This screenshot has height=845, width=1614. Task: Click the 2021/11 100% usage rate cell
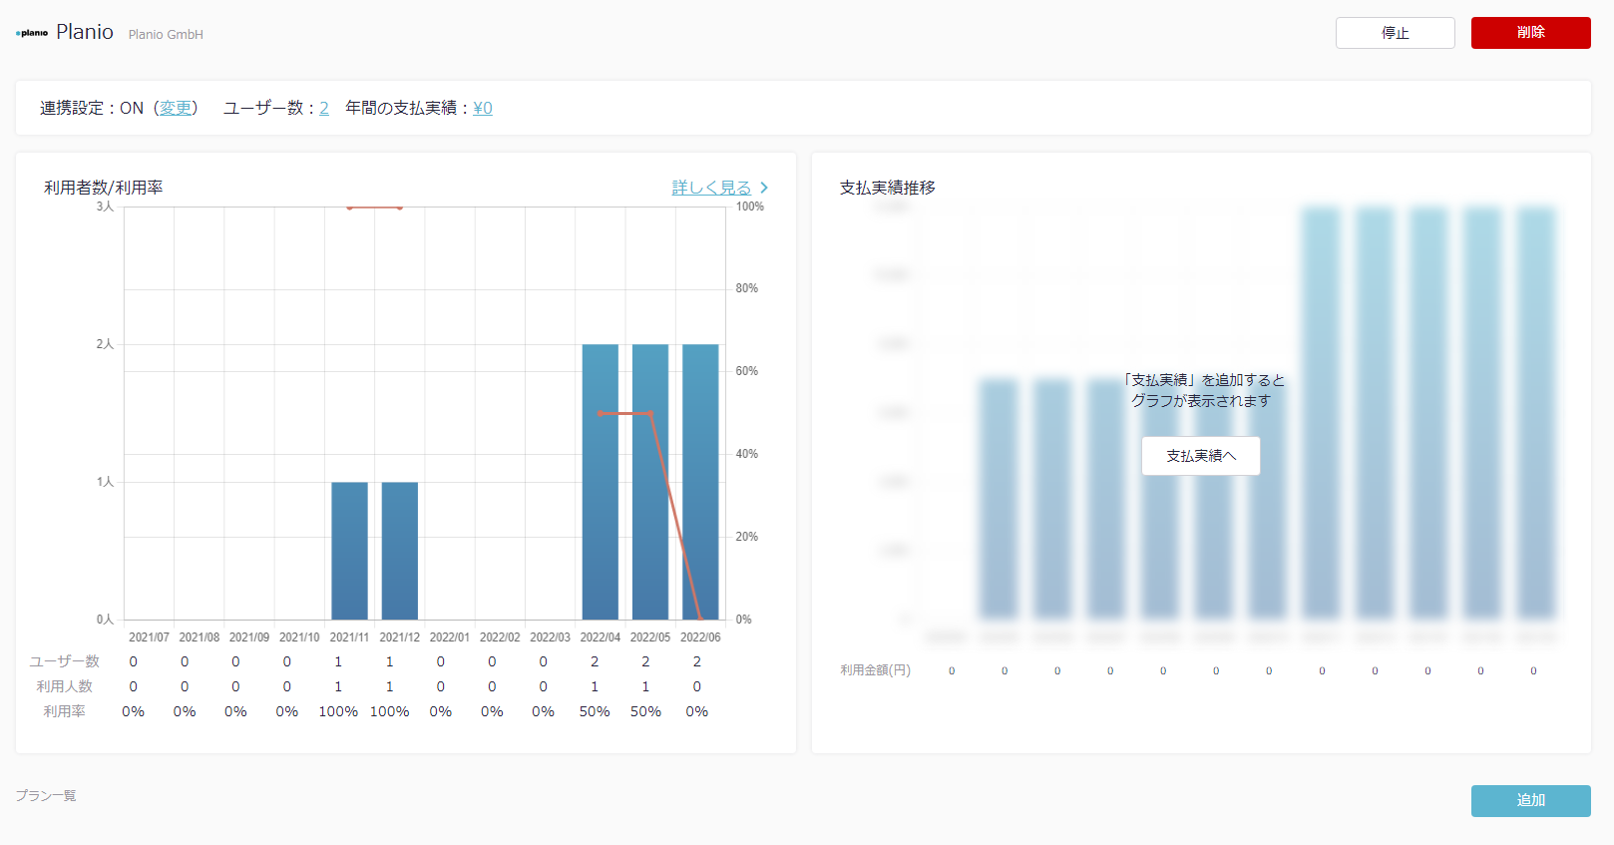[338, 711]
